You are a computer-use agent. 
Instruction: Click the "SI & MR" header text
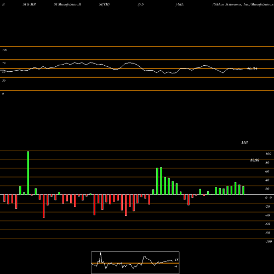[x=29, y=4]
